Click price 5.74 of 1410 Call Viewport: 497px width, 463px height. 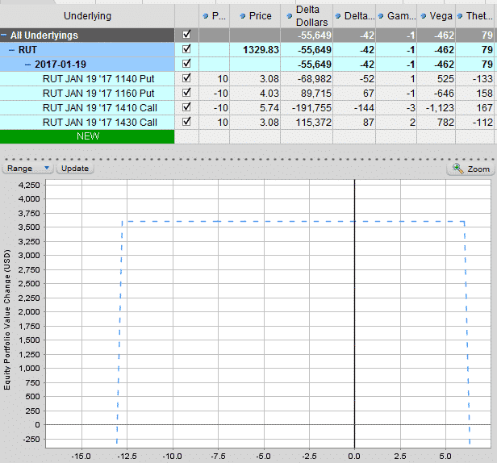(269, 108)
